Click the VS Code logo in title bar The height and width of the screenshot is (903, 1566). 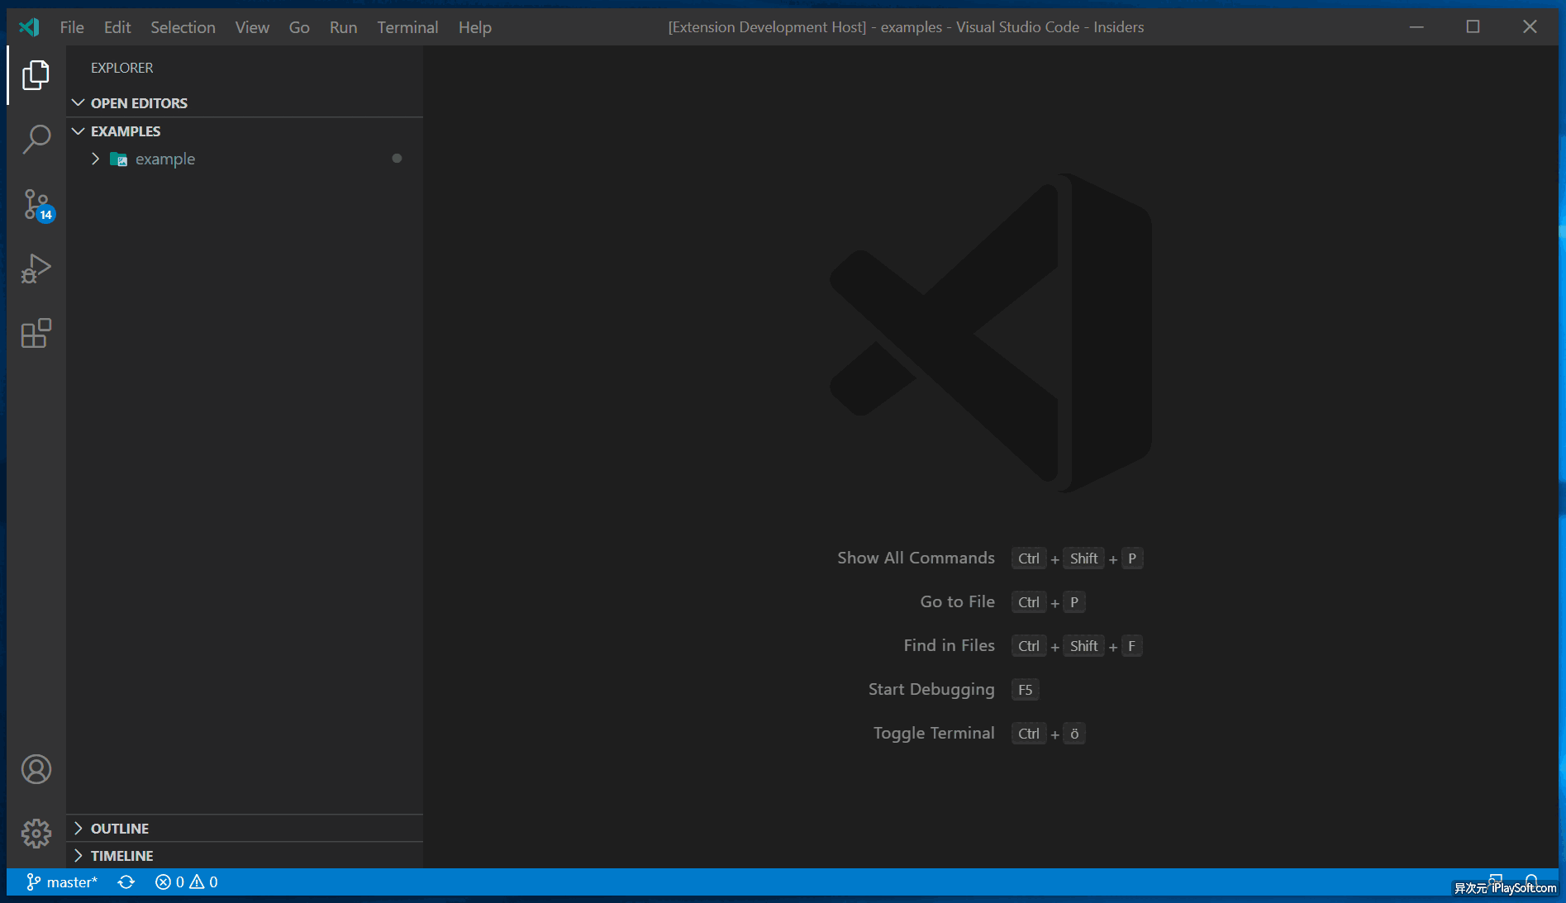[29, 27]
